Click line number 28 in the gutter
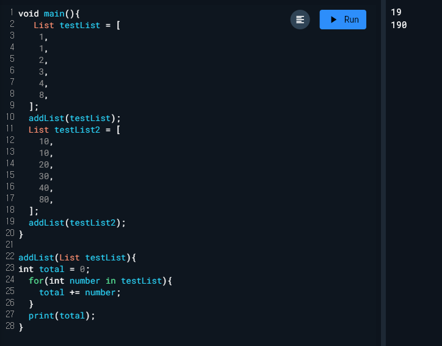442x346 pixels. click(10, 326)
